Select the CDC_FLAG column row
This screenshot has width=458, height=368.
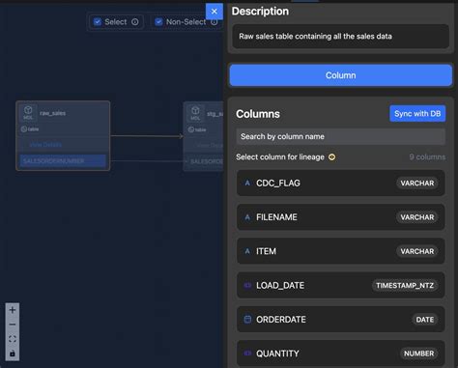pos(341,184)
